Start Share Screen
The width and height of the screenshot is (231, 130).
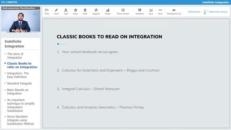[123, 12]
